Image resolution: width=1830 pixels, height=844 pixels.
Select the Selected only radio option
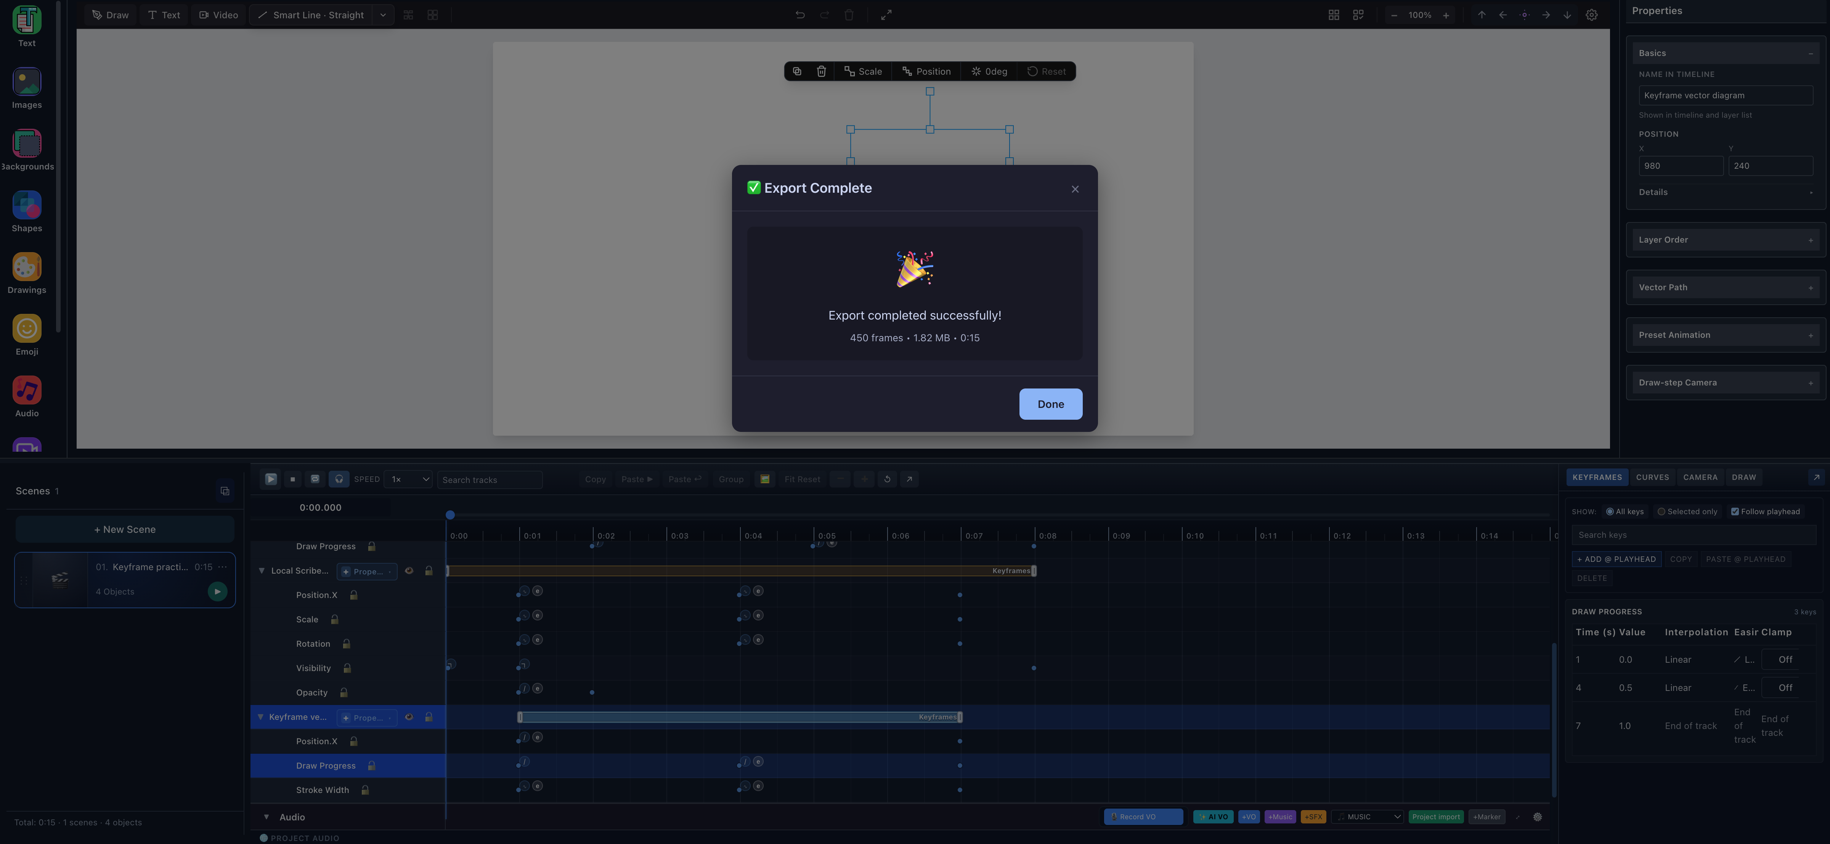1661,512
